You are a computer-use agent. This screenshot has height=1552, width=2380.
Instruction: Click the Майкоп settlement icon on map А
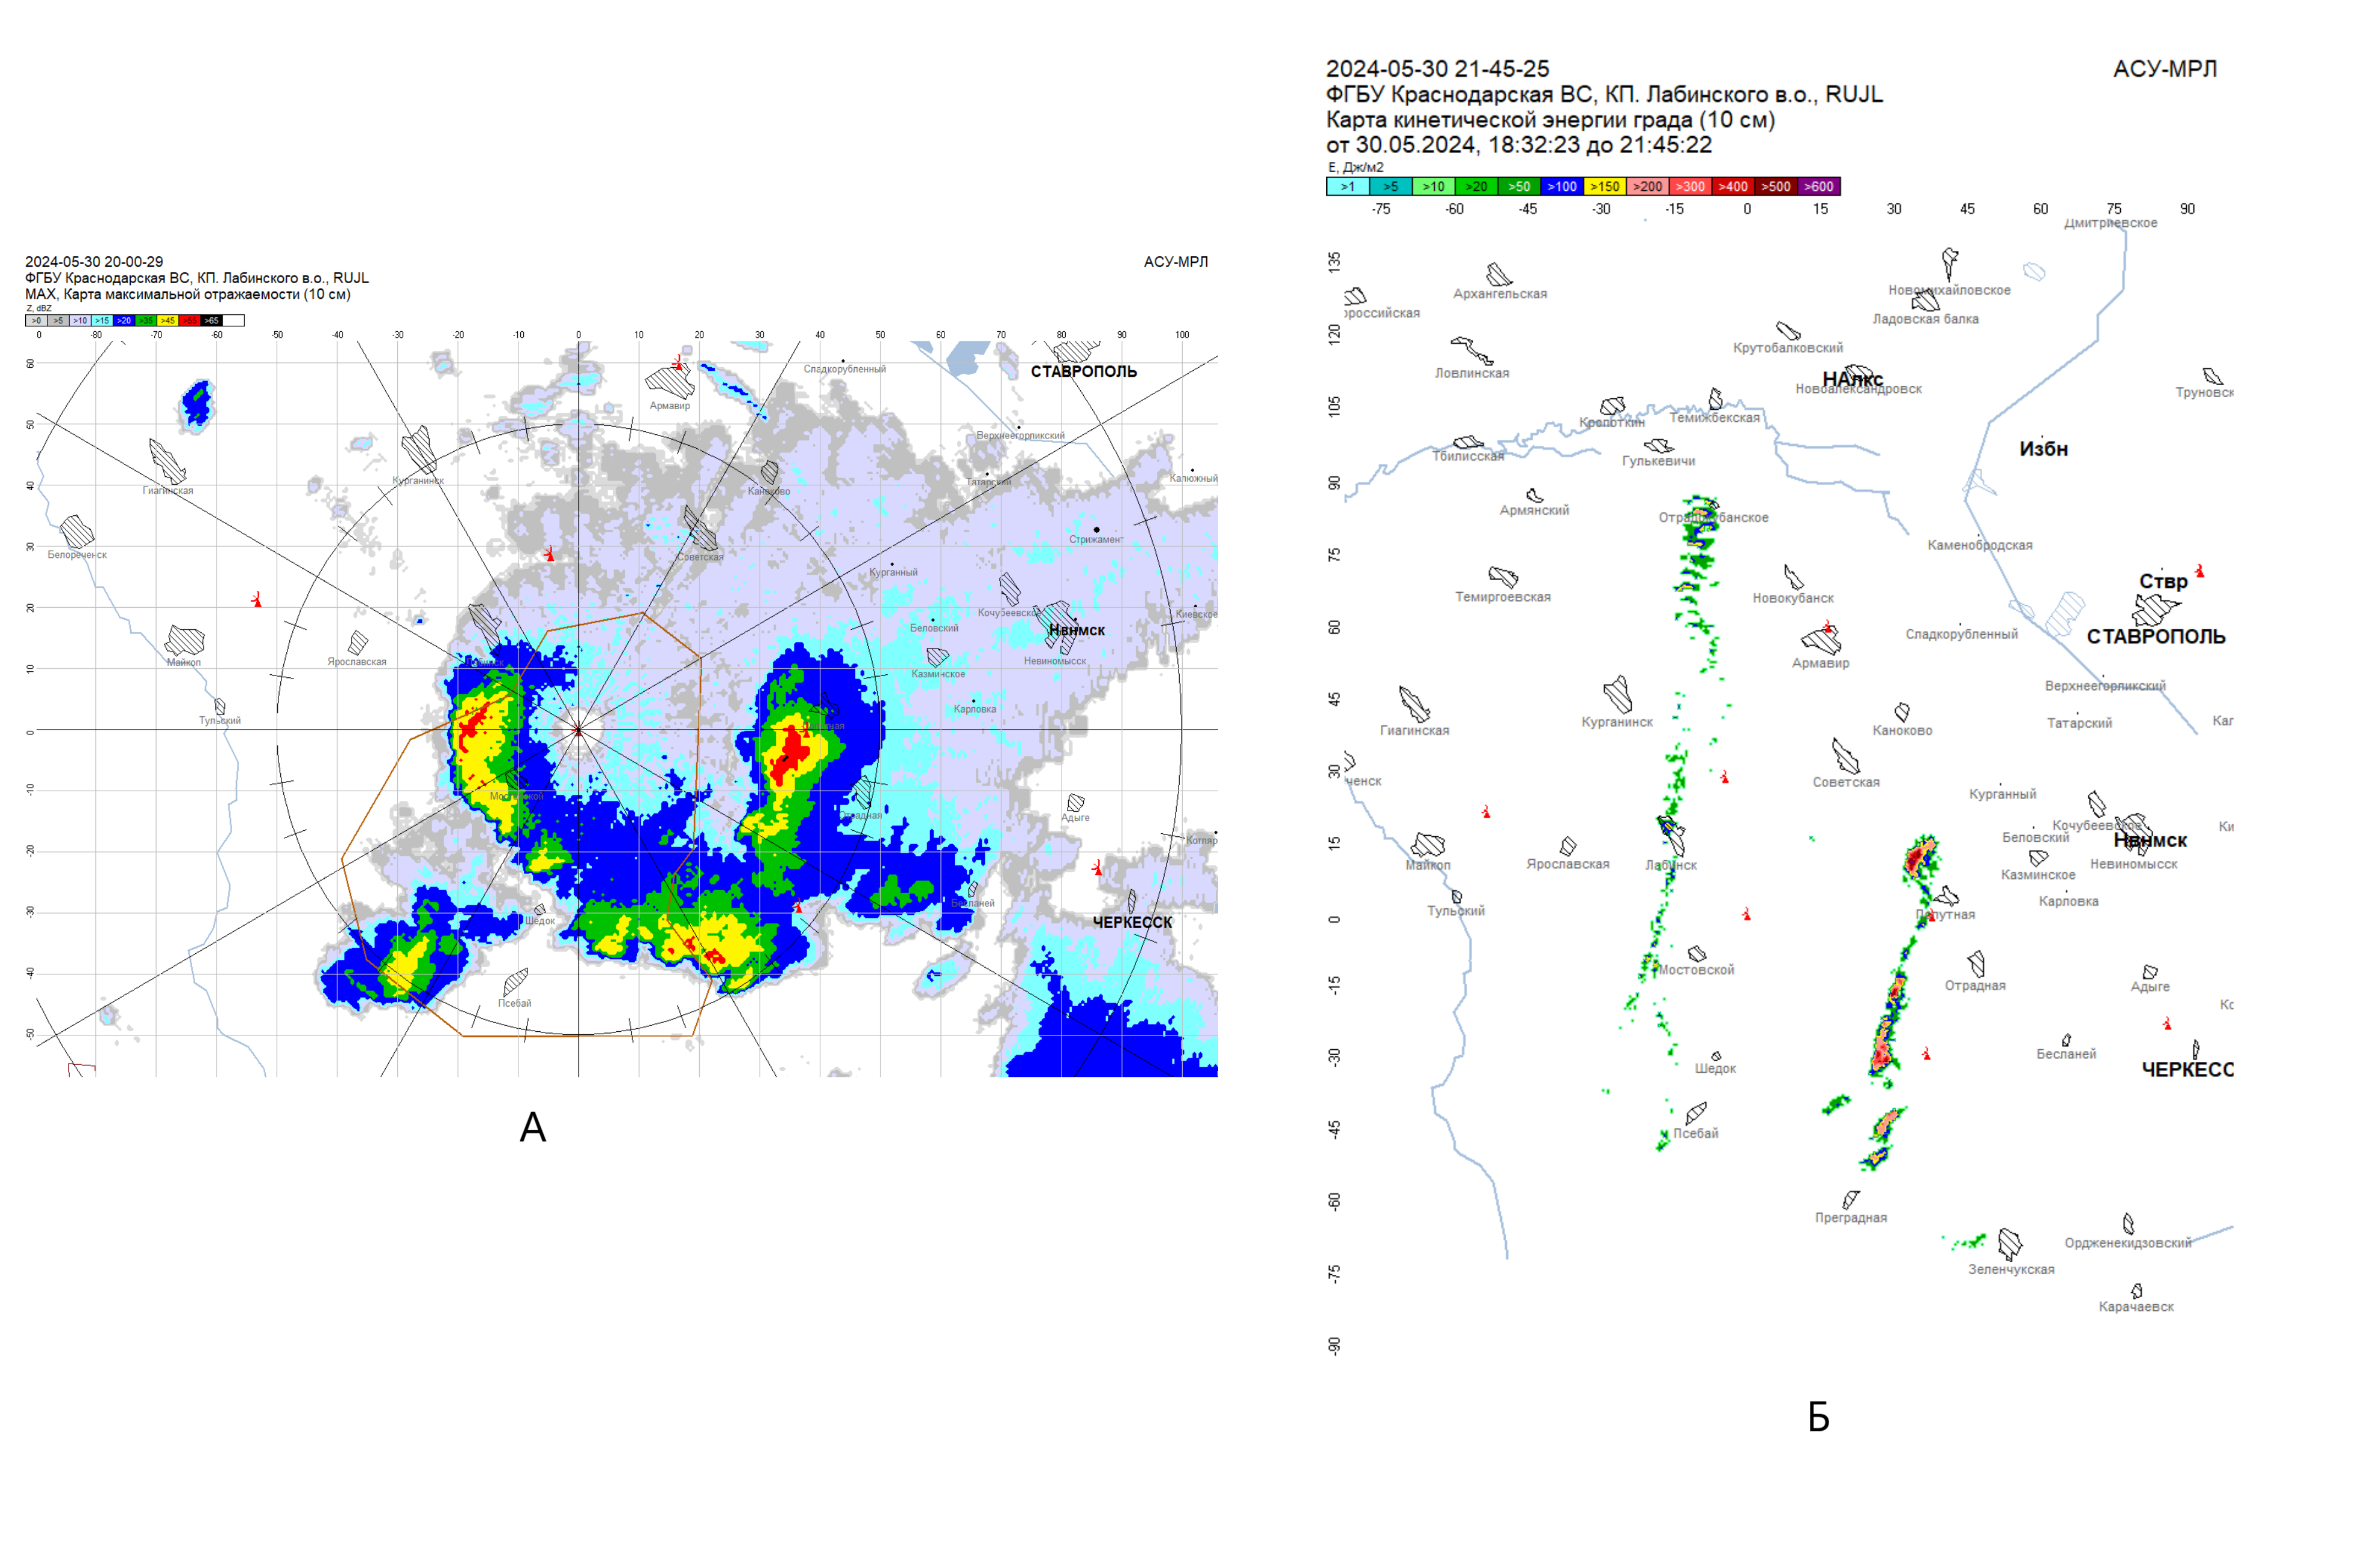[185, 640]
